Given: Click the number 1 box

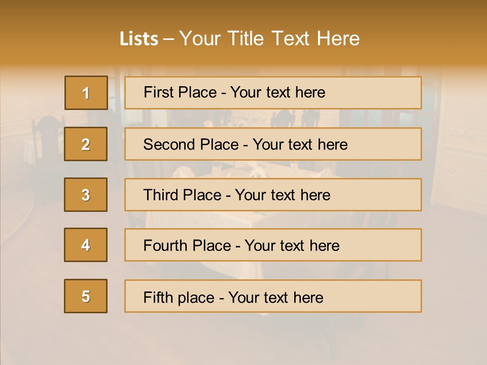Looking at the screenshot, I should point(86,93).
